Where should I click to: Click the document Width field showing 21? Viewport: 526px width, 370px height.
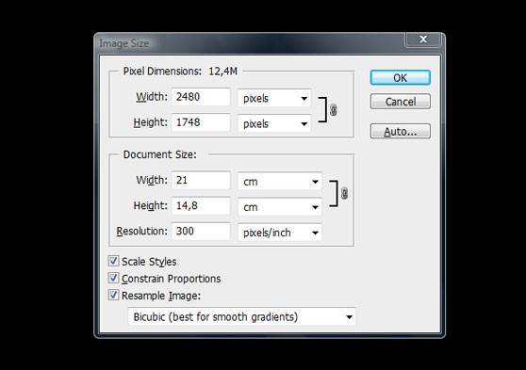pos(201,181)
